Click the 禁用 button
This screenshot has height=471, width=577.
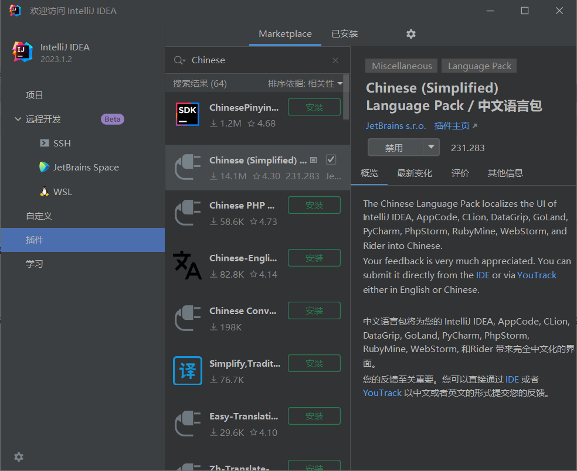pyautogui.click(x=395, y=148)
